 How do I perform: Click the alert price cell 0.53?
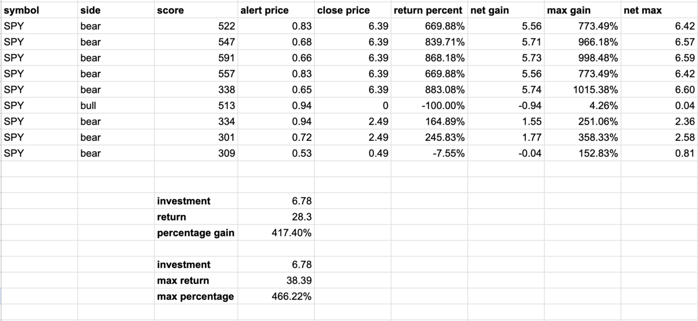pyautogui.click(x=276, y=153)
